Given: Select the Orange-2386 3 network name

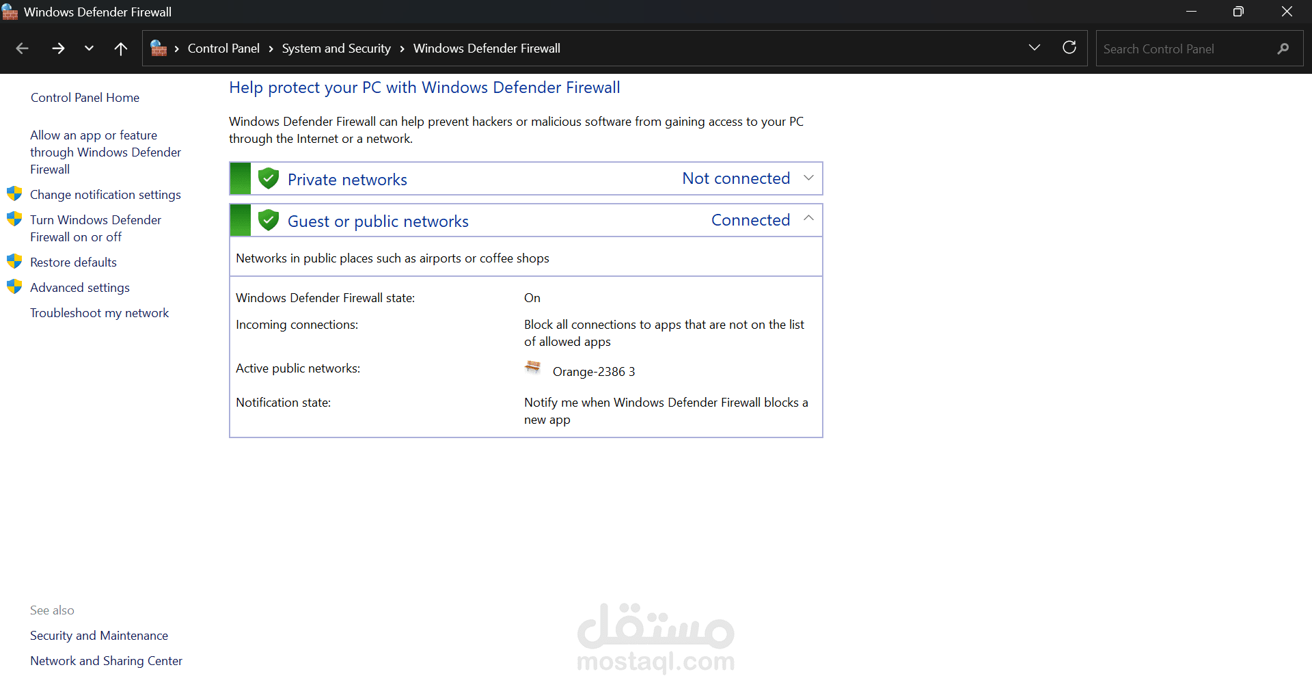Looking at the screenshot, I should (x=594, y=372).
